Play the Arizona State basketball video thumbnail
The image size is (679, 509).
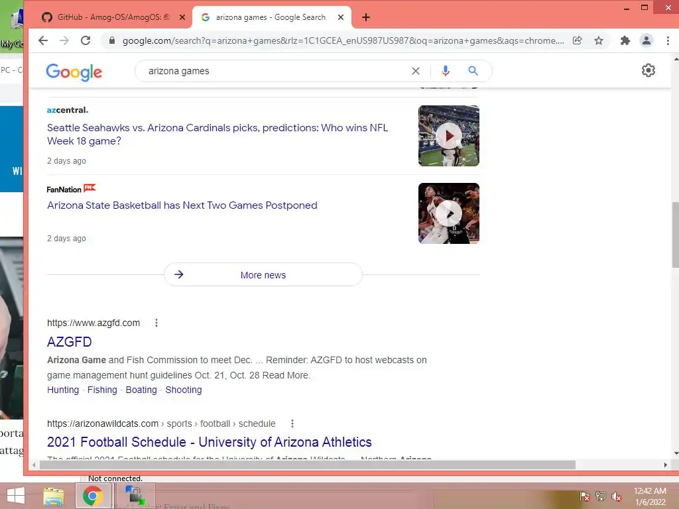(449, 213)
